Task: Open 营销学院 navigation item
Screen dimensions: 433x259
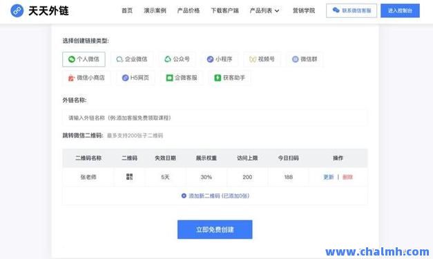Action: [x=304, y=11]
